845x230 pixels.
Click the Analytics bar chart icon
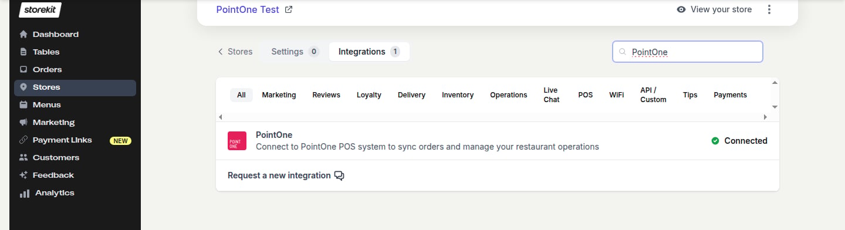[25, 193]
